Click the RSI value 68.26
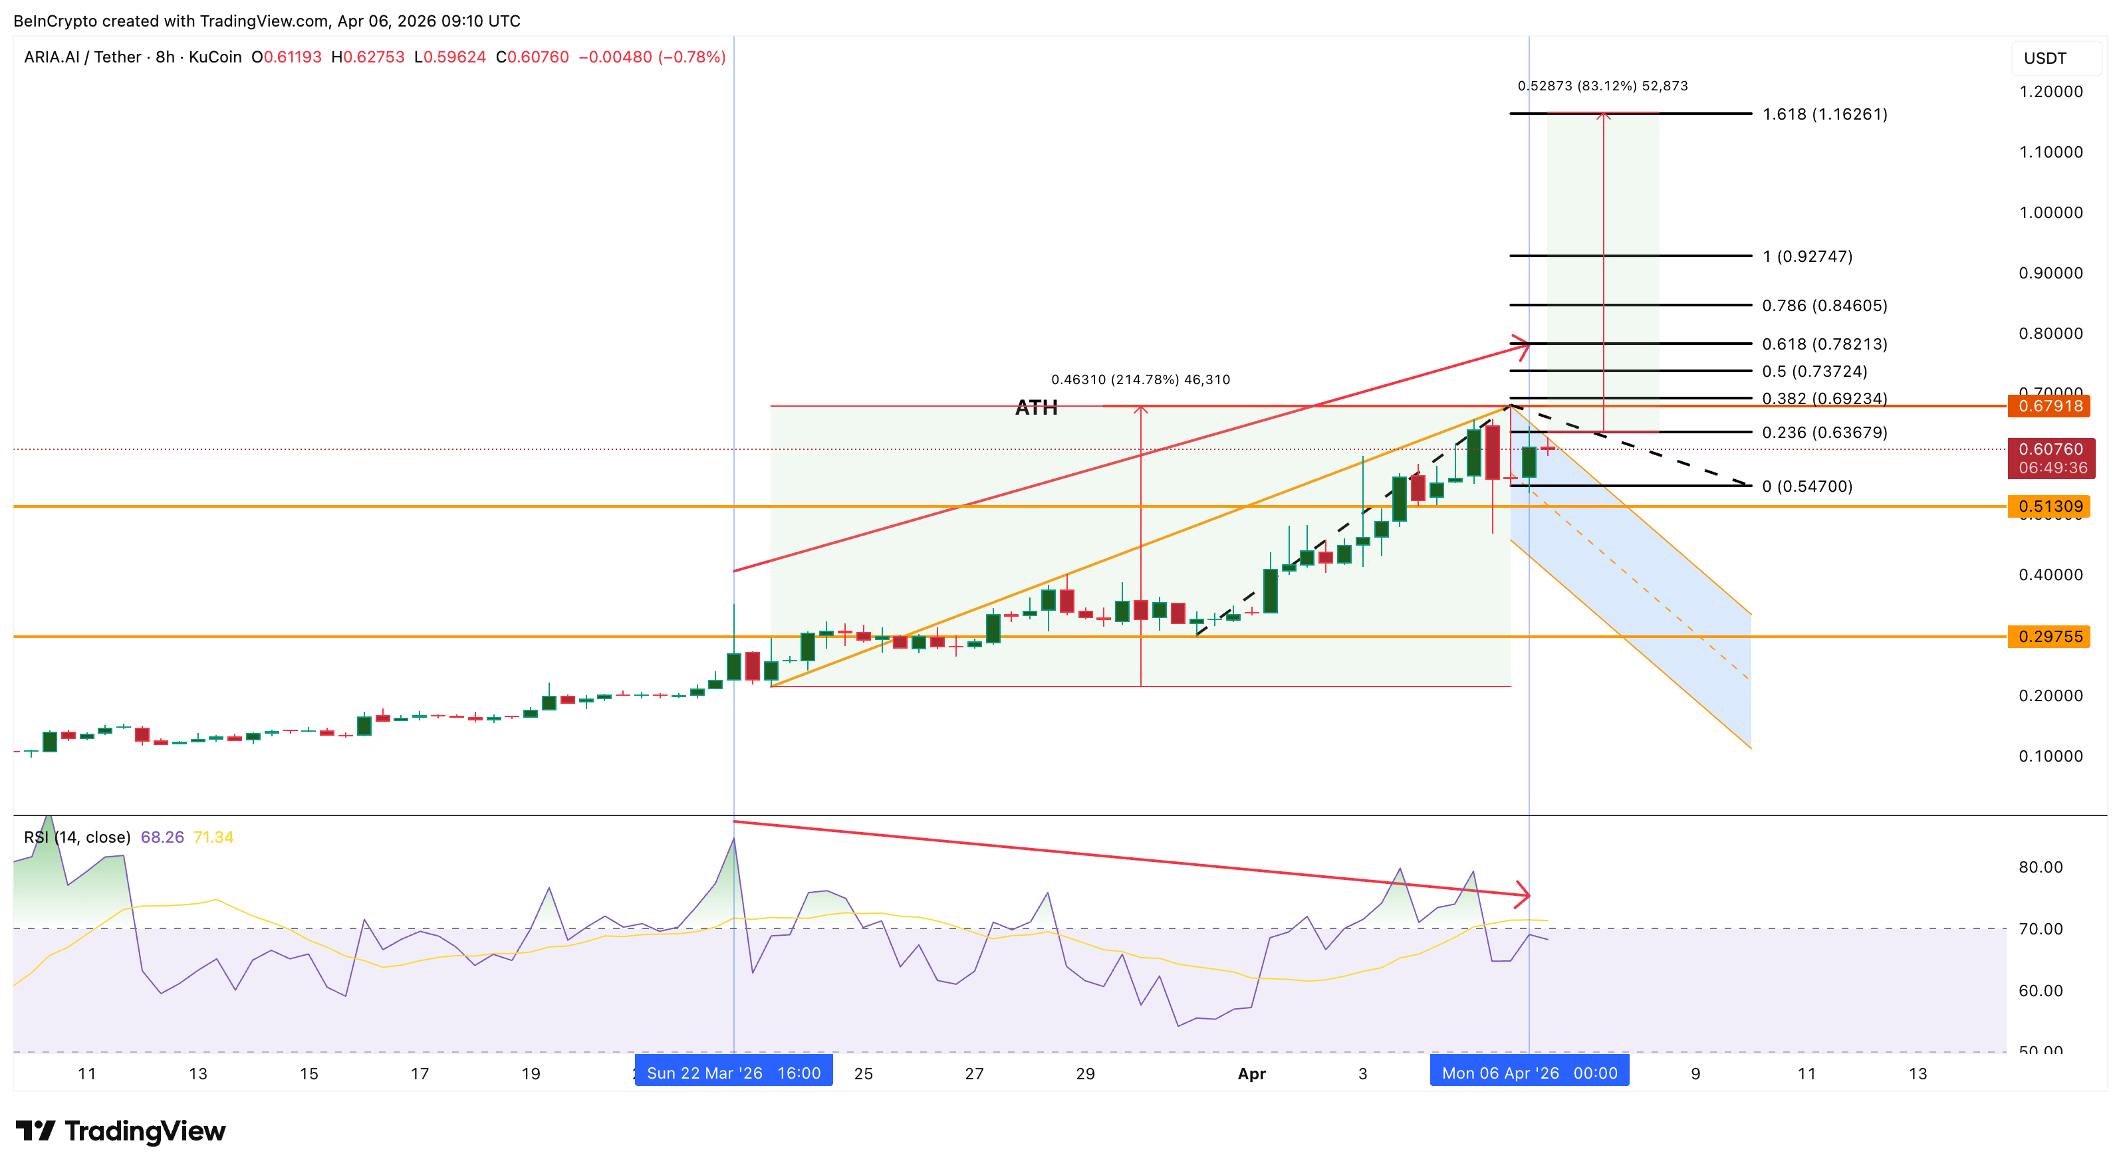The width and height of the screenshot is (2121, 1171). tap(163, 836)
